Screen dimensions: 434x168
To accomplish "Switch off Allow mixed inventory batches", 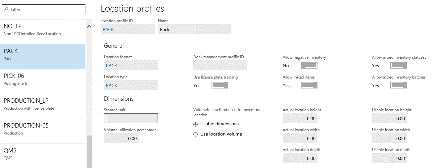I will tap(398, 85).
